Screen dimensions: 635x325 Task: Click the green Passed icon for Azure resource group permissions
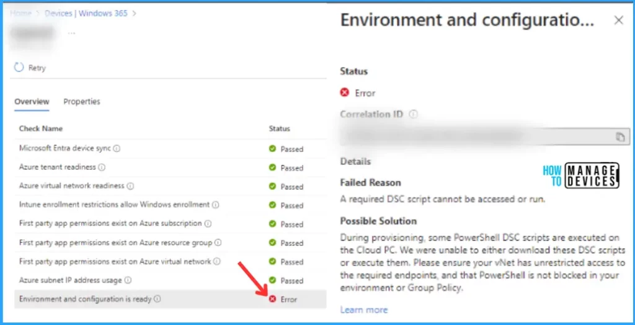[273, 243]
